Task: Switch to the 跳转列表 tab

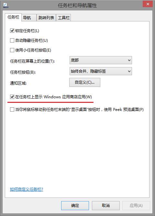Action: point(46,18)
